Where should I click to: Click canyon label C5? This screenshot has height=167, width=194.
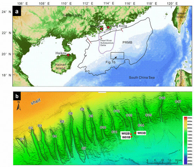click(x=62, y=122)
